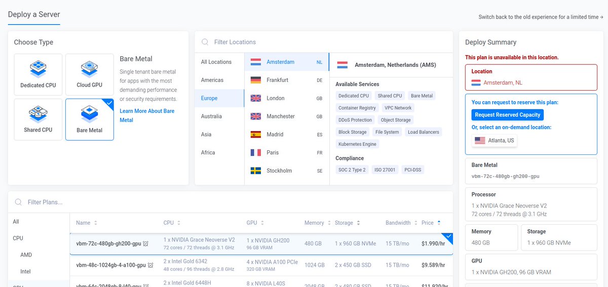The height and width of the screenshot is (287, 608).
Task: Choose the Cloud GPU type card
Action: 90,74
